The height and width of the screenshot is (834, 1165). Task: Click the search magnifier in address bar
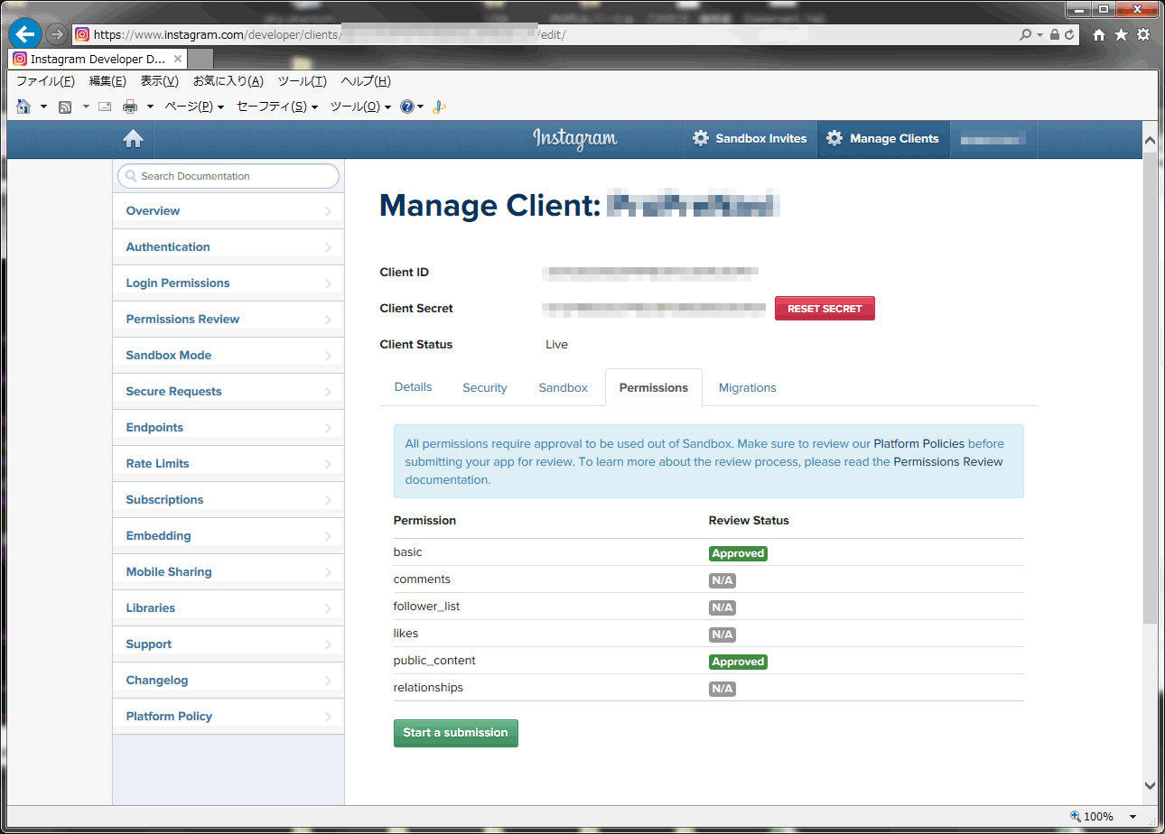pyautogui.click(x=1025, y=34)
